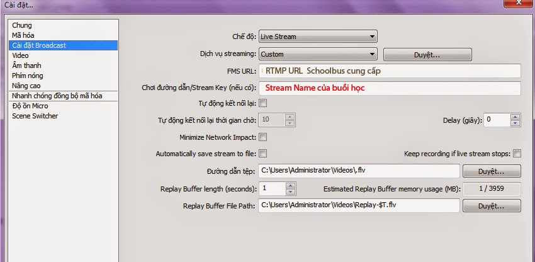
Task: Increase the reconnect timeout value
Action: tap(290, 117)
